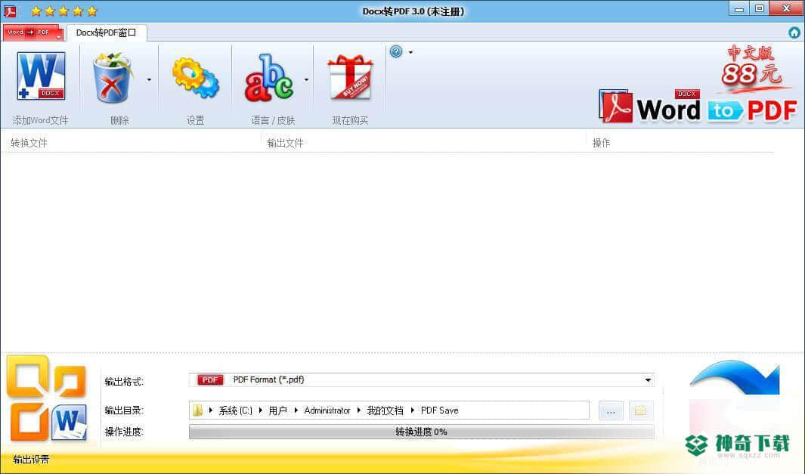Click the browse "..." button for output directory

click(x=611, y=410)
